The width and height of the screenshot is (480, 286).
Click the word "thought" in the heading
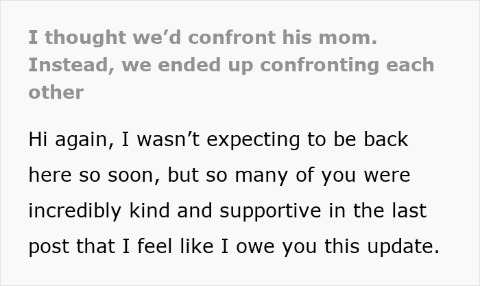[86, 38]
